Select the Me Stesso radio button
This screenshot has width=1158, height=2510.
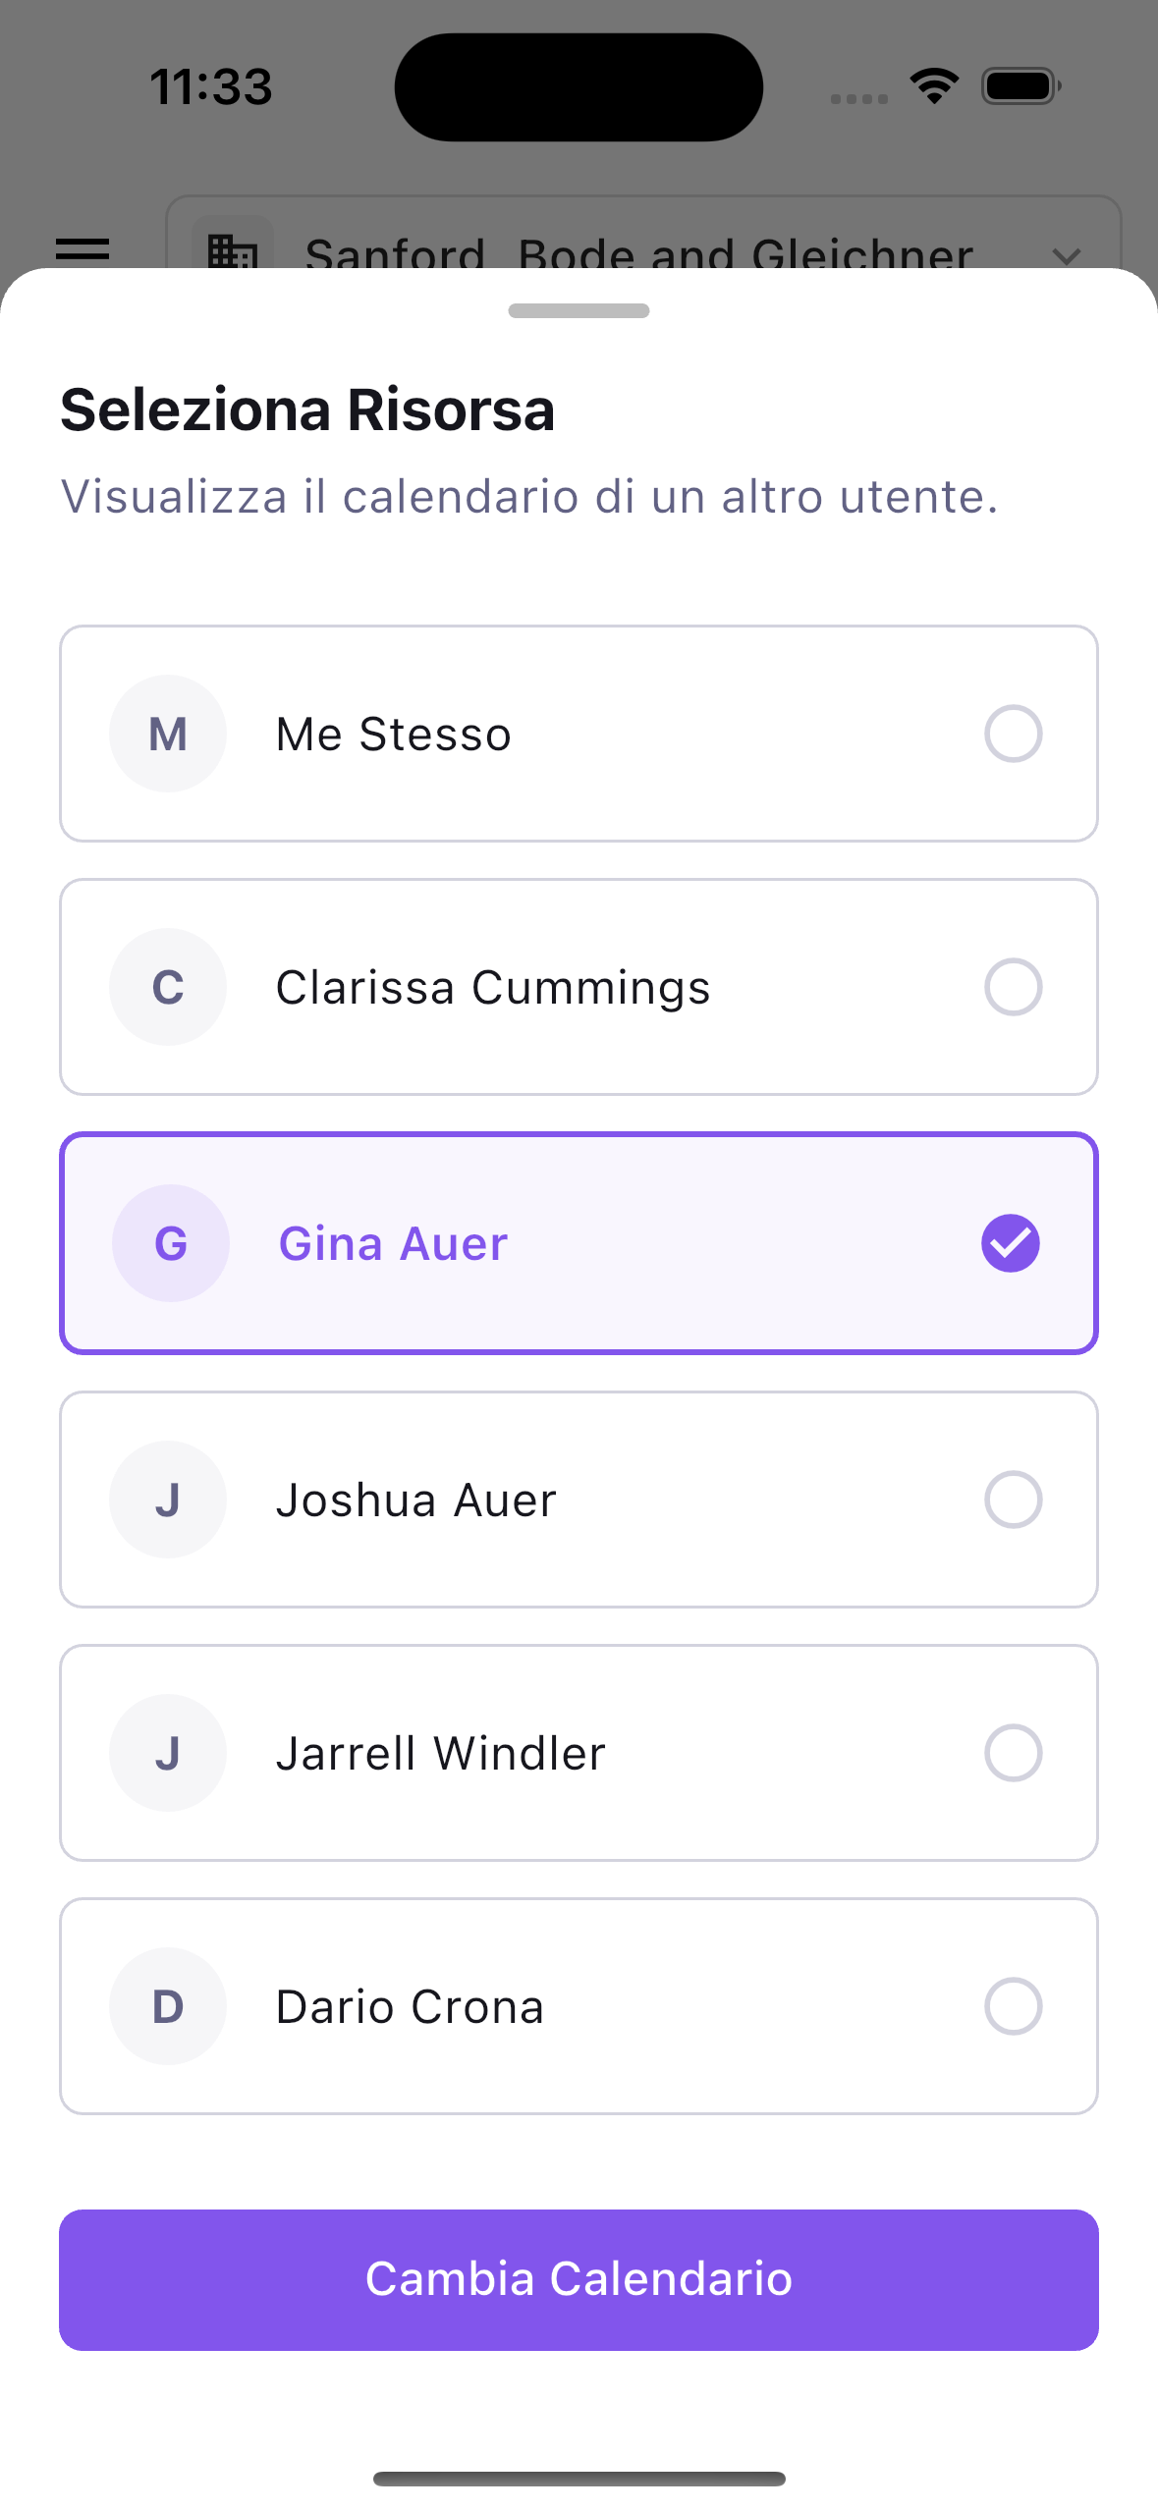point(1013,734)
